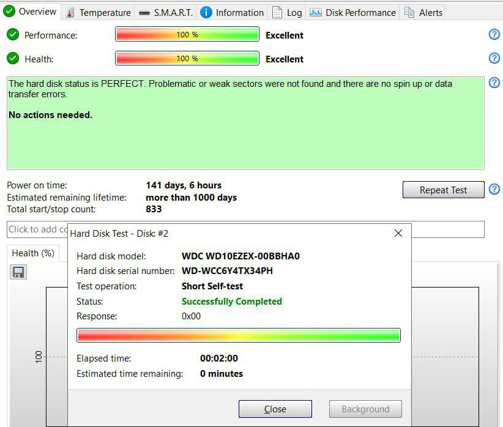This screenshot has width=503, height=427.
Task: Open the S.M.A.R.T. tab
Action: click(x=165, y=12)
